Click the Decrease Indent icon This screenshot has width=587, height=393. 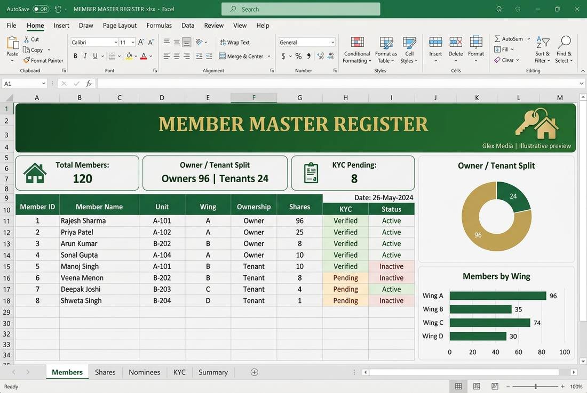click(199, 56)
